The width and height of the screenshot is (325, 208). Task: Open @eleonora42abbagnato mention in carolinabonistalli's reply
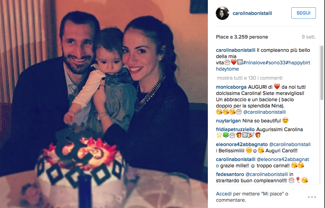262,162
